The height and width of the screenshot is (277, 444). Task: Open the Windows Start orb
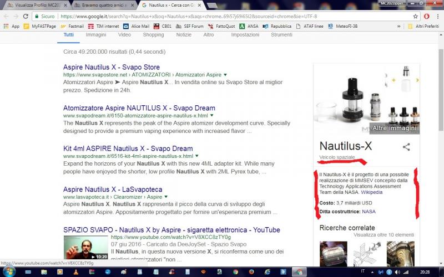click(9, 271)
